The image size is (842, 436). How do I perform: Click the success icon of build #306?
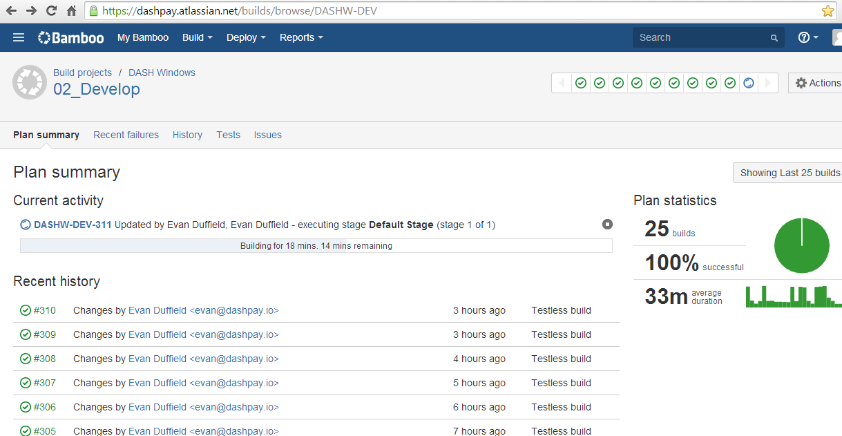click(x=26, y=407)
